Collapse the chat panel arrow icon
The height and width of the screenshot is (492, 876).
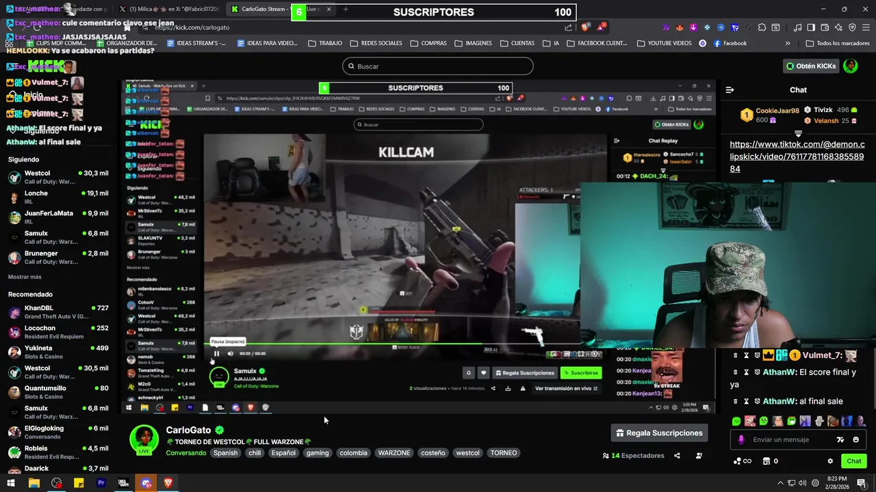tap(730, 90)
